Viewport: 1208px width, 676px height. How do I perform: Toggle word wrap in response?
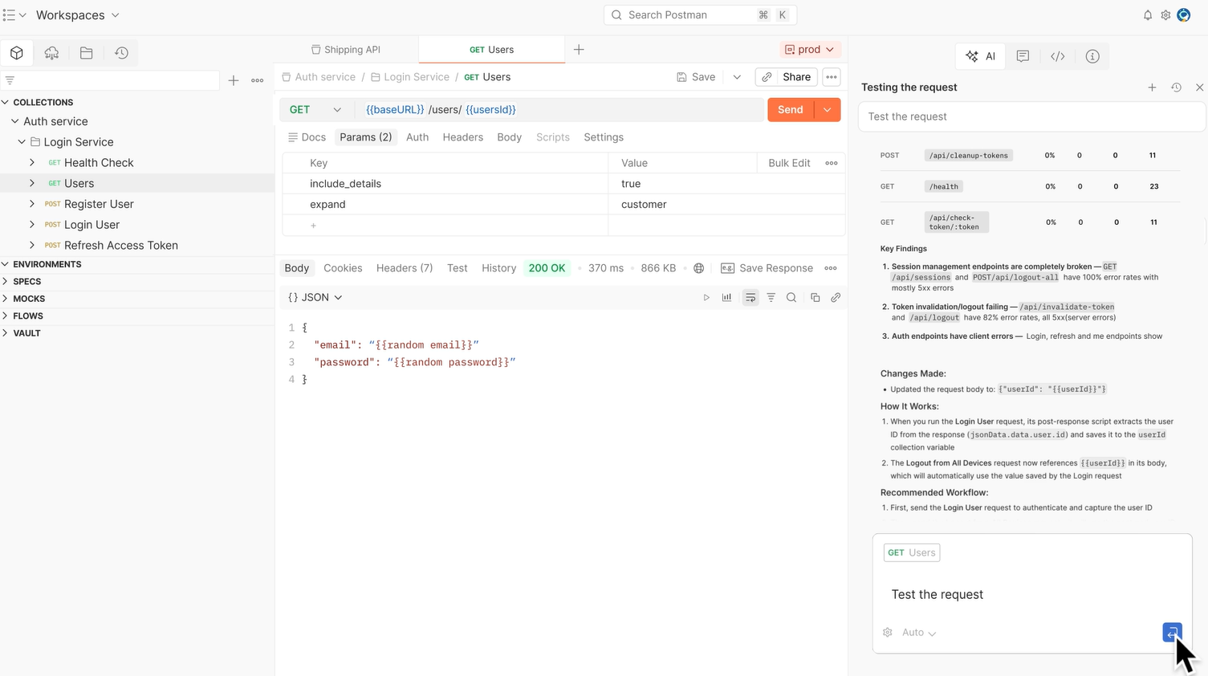(750, 298)
